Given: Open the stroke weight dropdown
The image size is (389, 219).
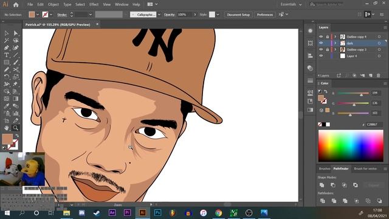Looking at the screenshot, I should (x=91, y=15).
